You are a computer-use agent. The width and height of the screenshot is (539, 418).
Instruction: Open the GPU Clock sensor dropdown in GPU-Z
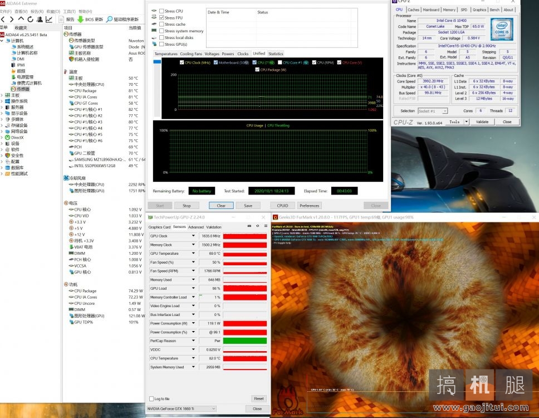pos(193,236)
